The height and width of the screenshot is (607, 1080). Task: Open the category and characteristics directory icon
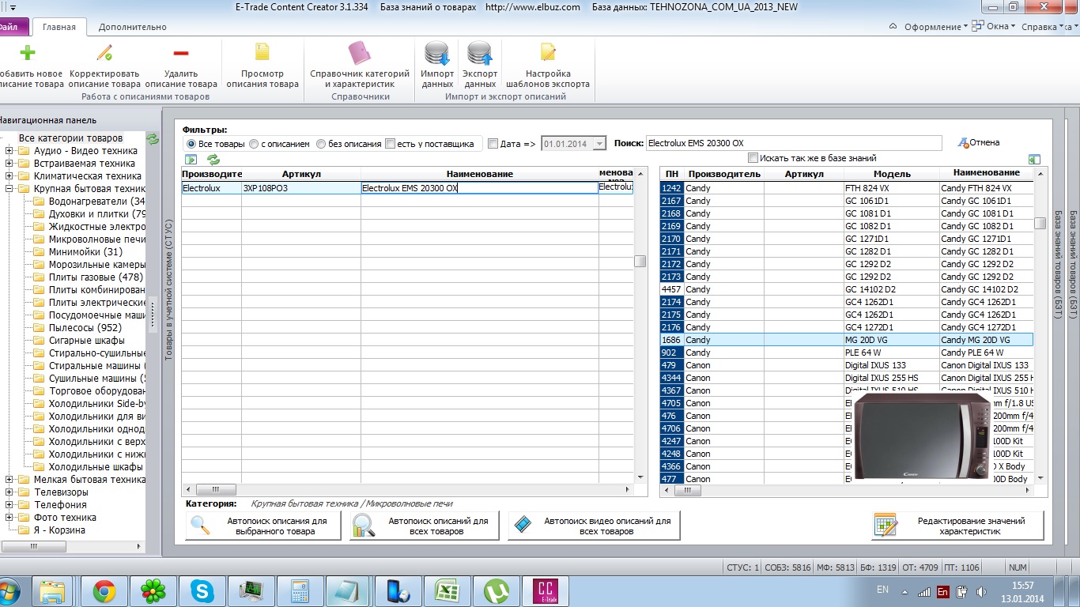coord(360,53)
